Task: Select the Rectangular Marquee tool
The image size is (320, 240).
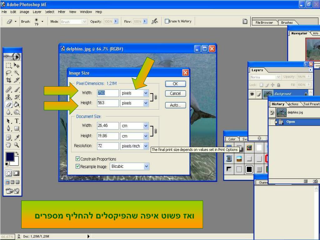Action: [x=8, y=66]
